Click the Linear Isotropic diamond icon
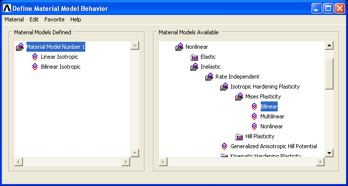Screen dimensions: 348x186 pyautogui.click(x=35, y=57)
